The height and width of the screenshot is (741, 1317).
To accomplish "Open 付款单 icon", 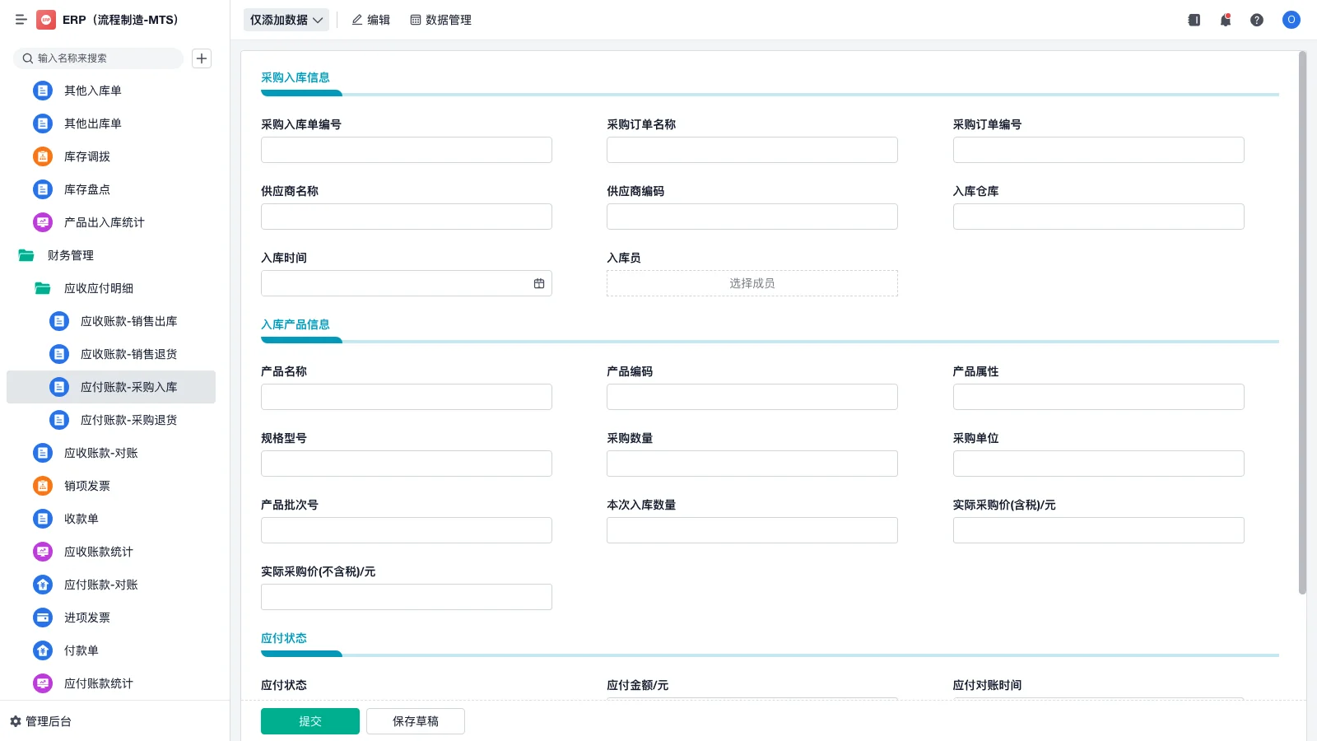I will [x=43, y=650].
